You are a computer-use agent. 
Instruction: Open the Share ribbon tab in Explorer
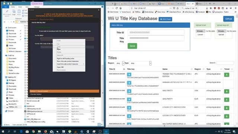coord(20,7)
